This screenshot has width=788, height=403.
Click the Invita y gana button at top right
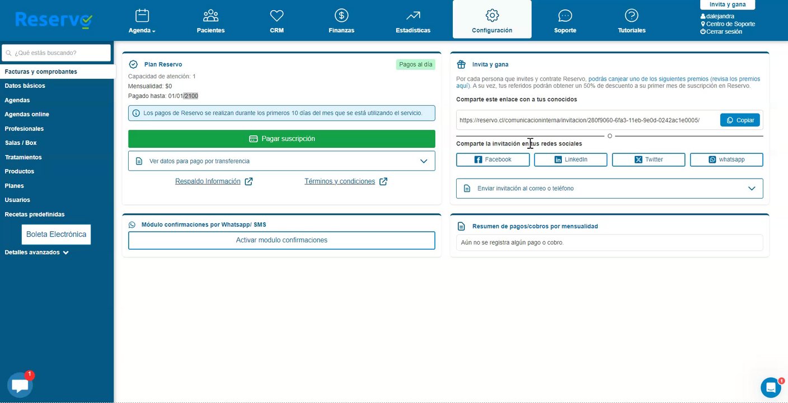(x=728, y=4)
